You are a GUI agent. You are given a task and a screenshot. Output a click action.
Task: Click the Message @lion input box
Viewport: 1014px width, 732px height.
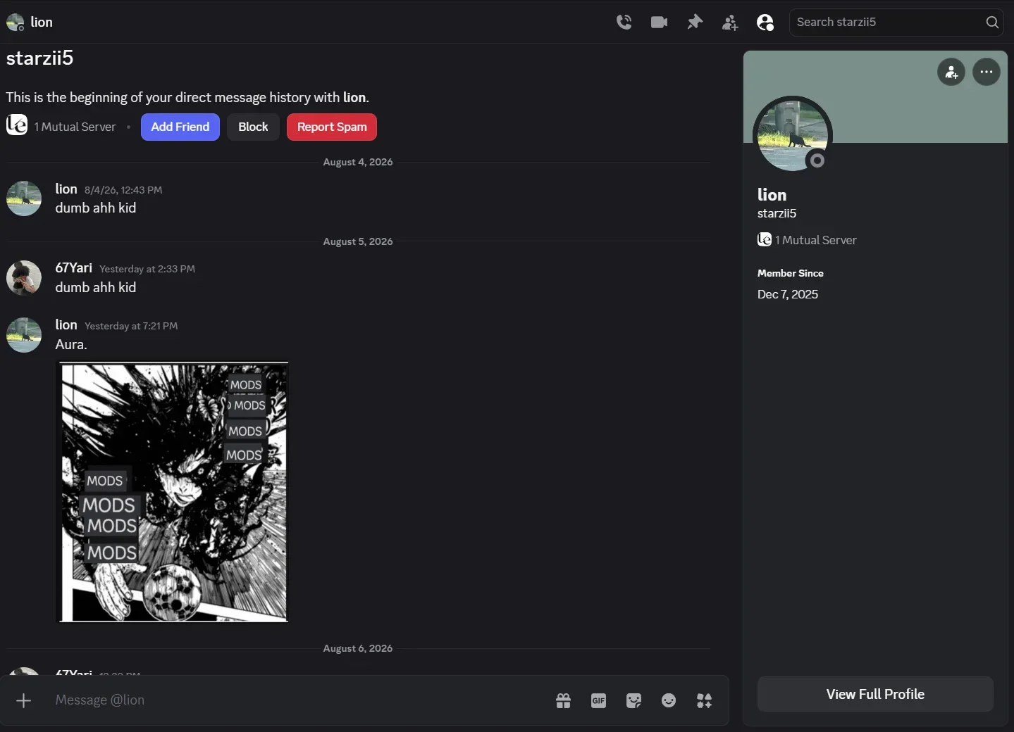pyautogui.click(x=296, y=700)
